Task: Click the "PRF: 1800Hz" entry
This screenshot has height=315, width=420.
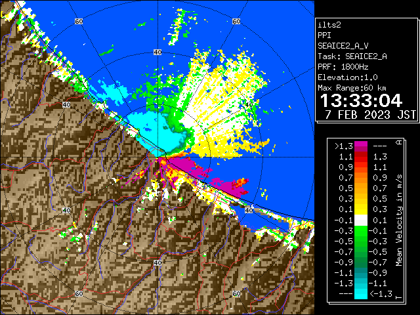Action: (x=343, y=67)
